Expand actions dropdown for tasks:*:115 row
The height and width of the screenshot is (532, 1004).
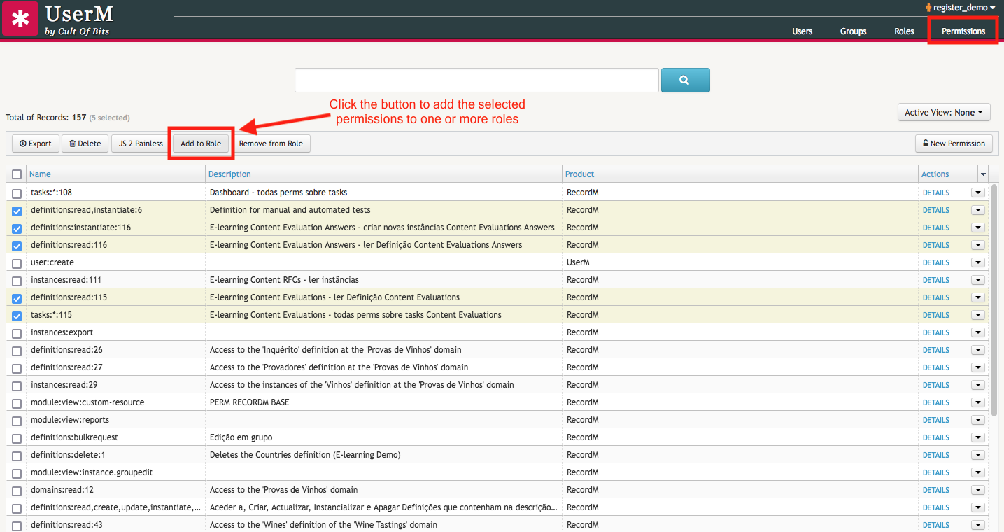pos(978,315)
